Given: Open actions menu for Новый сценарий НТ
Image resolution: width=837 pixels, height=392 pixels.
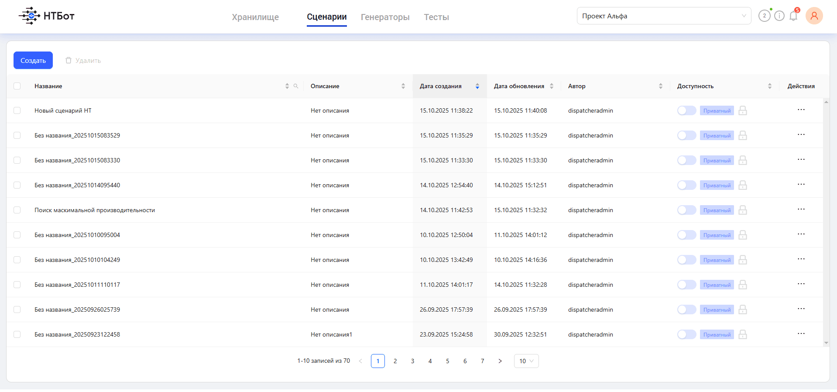Looking at the screenshot, I should [801, 110].
